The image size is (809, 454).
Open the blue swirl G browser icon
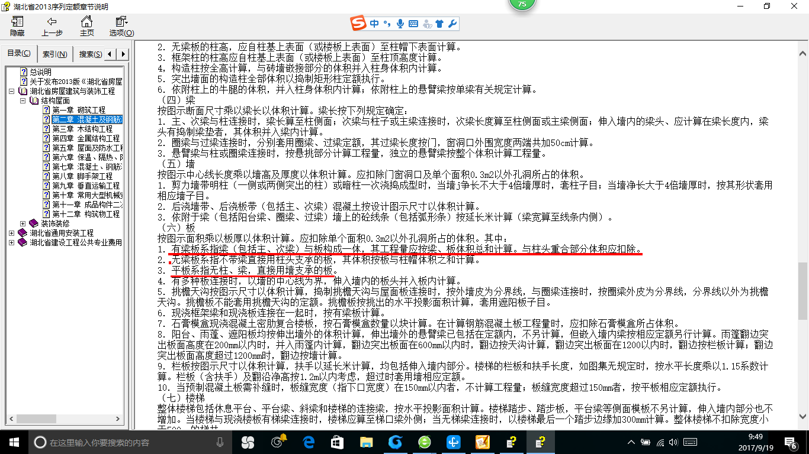pyautogui.click(x=395, y=442)
